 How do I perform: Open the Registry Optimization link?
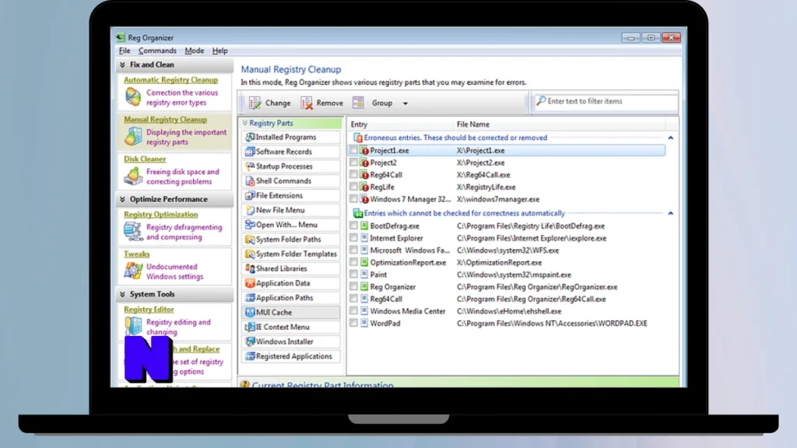[x=160, y=215]
